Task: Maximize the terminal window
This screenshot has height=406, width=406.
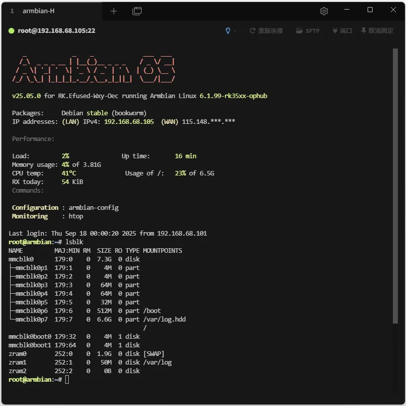Action: (370, 10)
